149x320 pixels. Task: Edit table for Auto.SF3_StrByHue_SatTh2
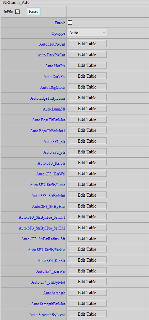click(87, 228)
